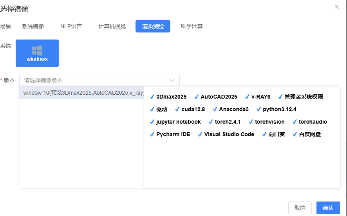Close the 选择镜像 dialog
This screenshot has width=347, height=216.
(x=337, y=7)
